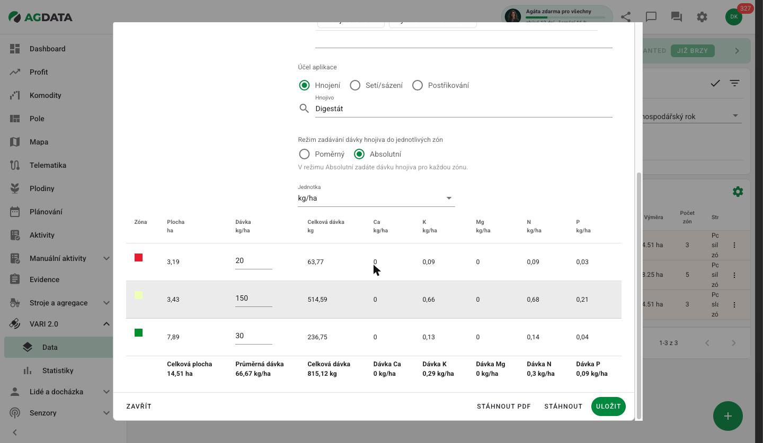
Task: Select the Poměrný mode radio button
Action: (x=304, y=154)
